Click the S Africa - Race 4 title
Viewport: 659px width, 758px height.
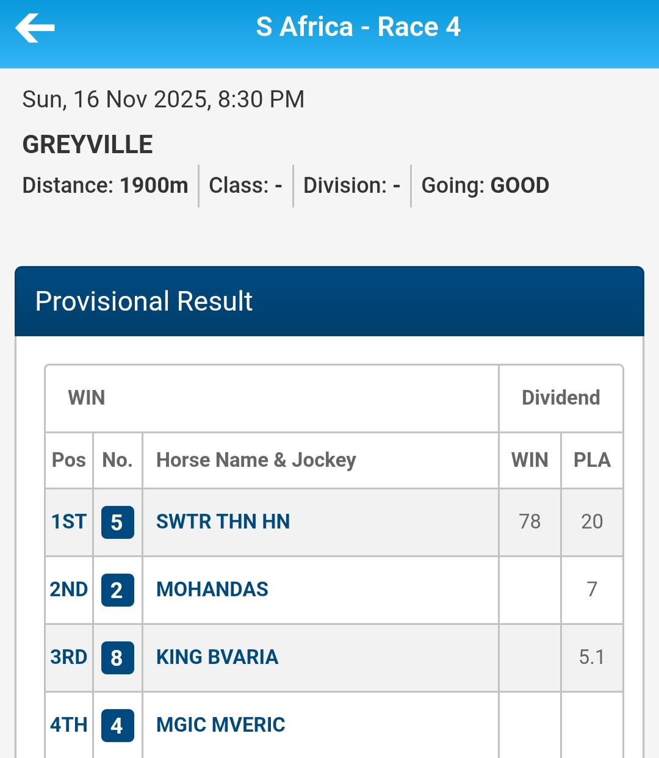pyautogui.click(x=358, y=27)
